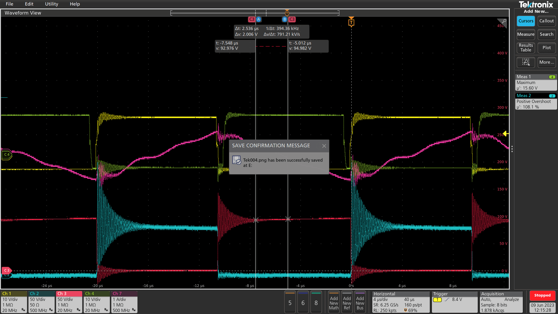The height and width of the screenshot is (314, 558).
Task: Add a new Ref waveform
Action: point(347,302)
